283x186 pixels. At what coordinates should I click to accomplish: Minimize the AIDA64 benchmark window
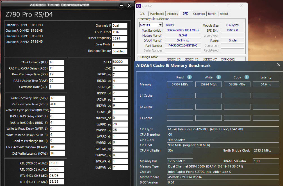pos(266,65)
